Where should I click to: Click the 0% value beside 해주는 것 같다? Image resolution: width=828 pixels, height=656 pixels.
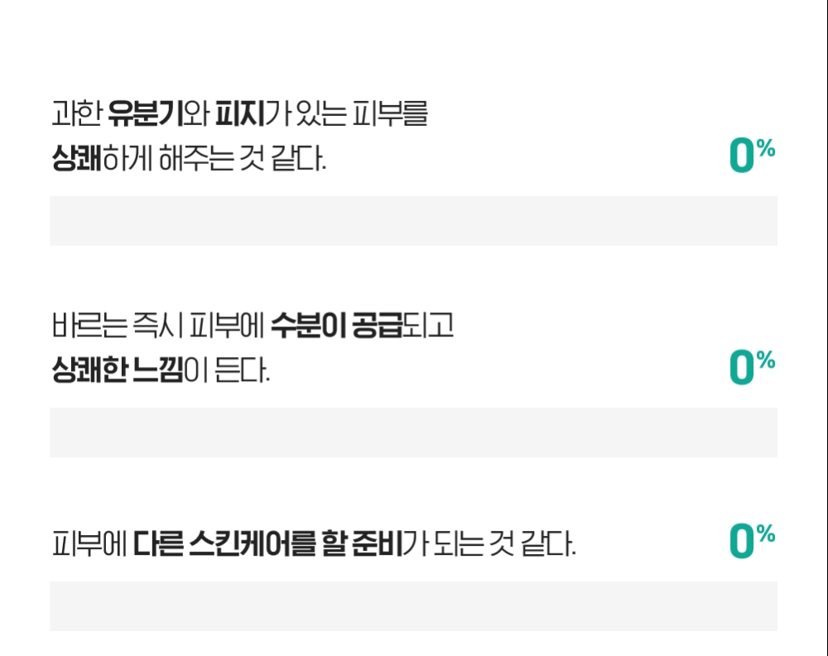[x=751, y=156]
